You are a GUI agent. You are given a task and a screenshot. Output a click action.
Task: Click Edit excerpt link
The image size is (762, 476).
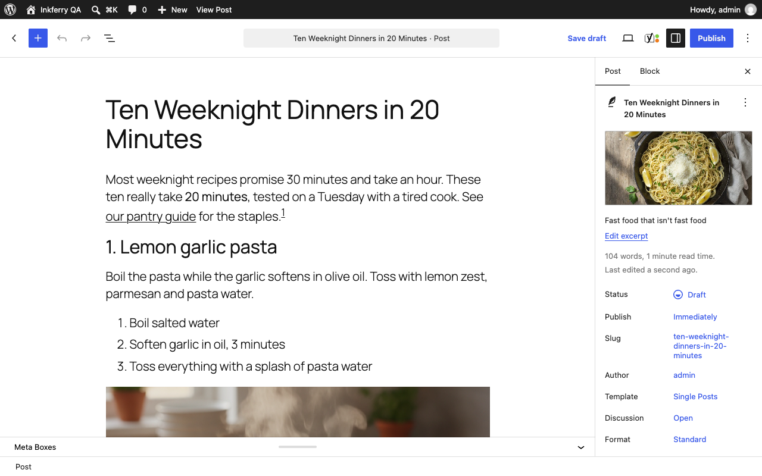click(626, 236)
